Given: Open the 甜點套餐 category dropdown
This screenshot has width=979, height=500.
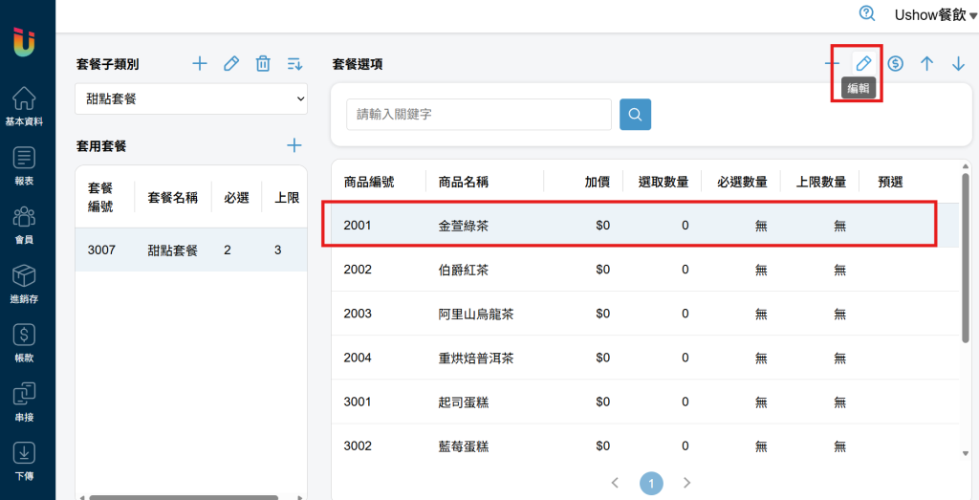Looking at the screenshot, I should coord(191,98).
